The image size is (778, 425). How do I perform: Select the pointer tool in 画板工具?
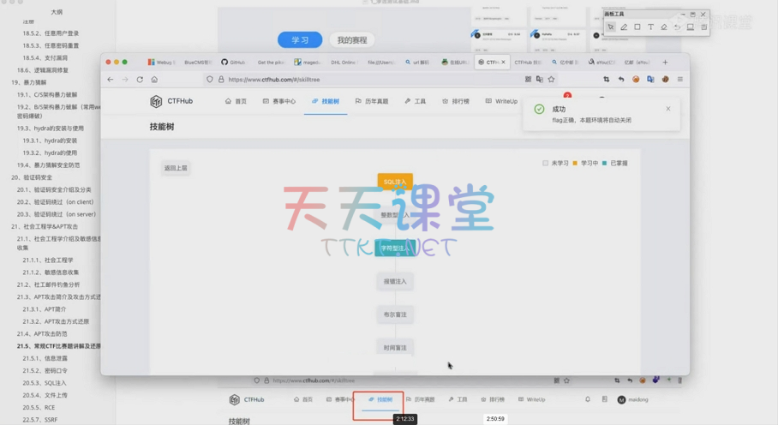point(610,27)
